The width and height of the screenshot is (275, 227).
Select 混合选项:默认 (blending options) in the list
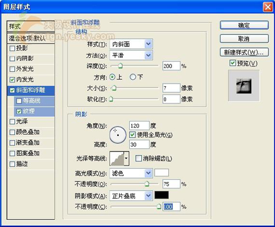31,38
